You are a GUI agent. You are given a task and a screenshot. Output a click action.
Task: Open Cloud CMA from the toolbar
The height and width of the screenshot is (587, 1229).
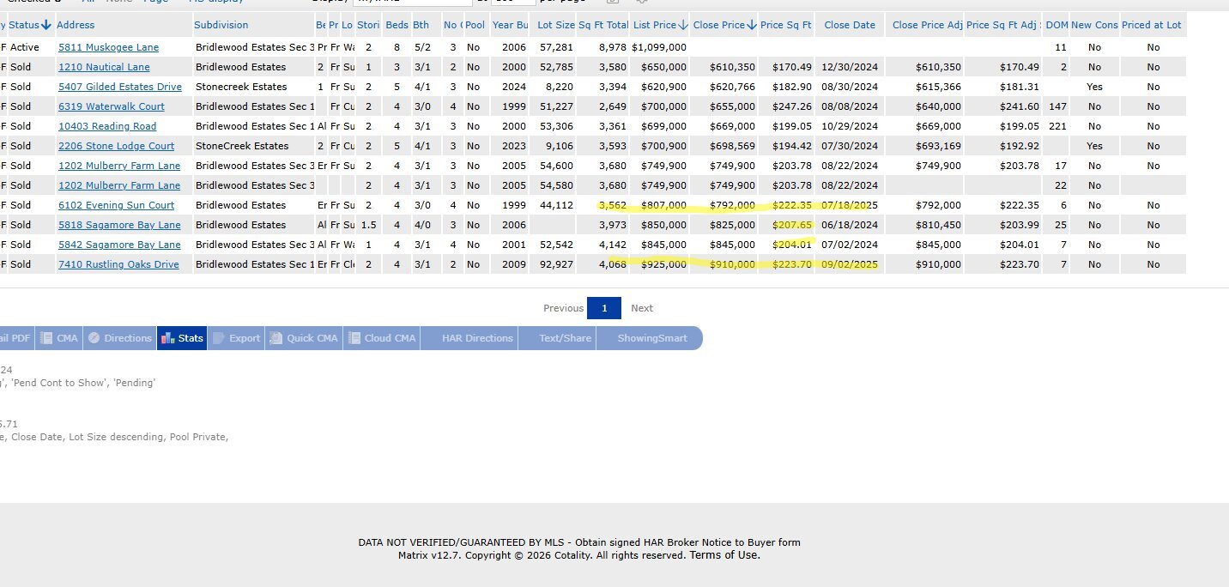point(381,338)
